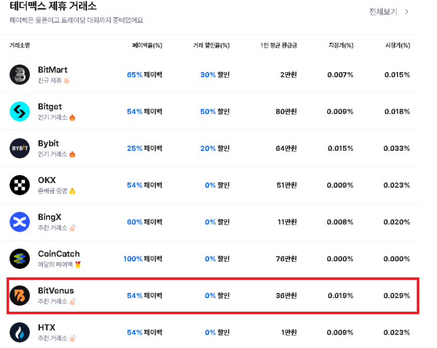Image resolution: width=437 pixels, height=348 pixels.
Task: Click Bitget's 50% 할인 value
Action: pyautogui.click(x=215, y=112)
